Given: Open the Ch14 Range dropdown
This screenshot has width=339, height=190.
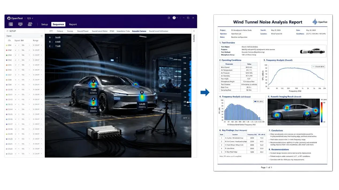Looking at the screenshot, I should click(37, 109).
